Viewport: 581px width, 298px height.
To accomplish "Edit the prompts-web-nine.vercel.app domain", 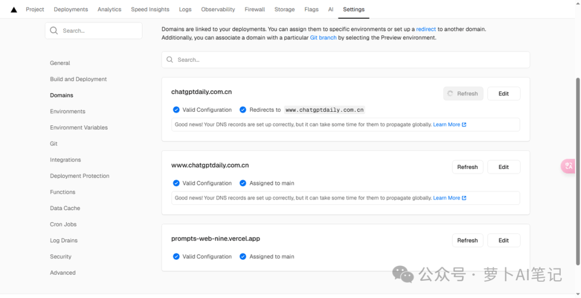I will click(504, 240).
